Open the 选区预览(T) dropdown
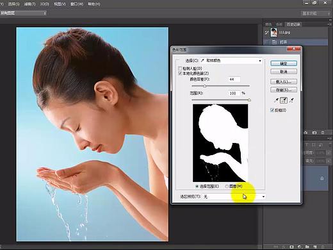 pyautogui.click(x=234, y=196)
